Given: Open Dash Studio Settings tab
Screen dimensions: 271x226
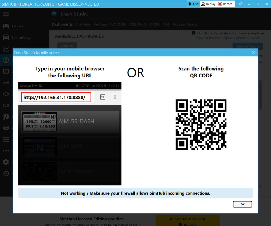Looking at the screenshot, I should tap(101, 24).
